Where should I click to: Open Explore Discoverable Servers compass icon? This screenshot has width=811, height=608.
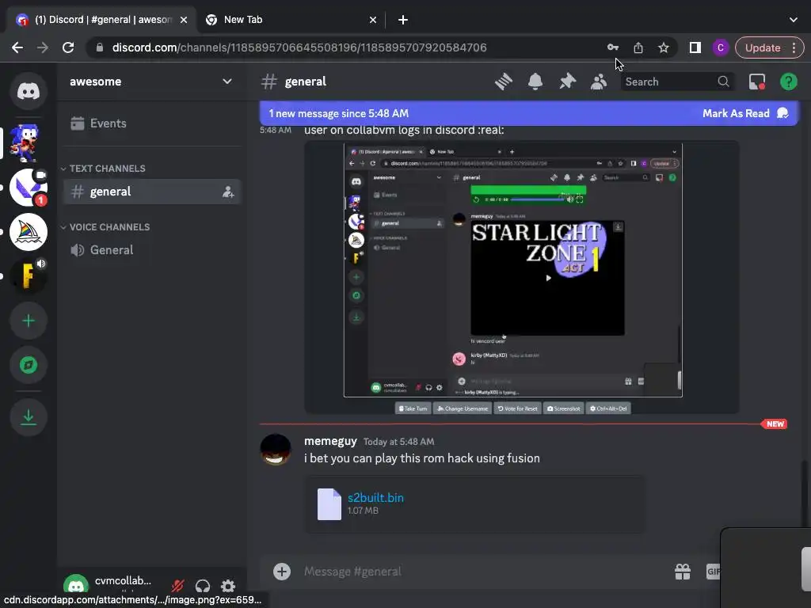click(29, 365)
